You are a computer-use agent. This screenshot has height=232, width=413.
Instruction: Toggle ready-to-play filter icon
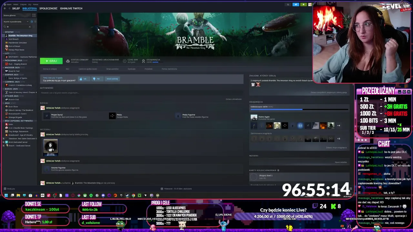click(x=35, y=22)
